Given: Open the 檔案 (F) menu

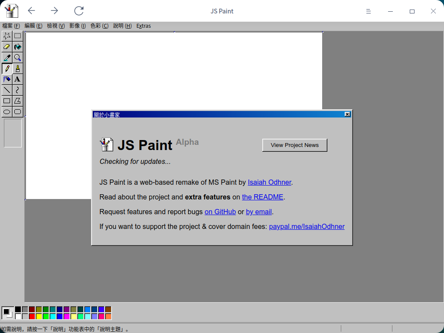Looking at the screenshot, I should pyautogui.click(x=11, y=26).
